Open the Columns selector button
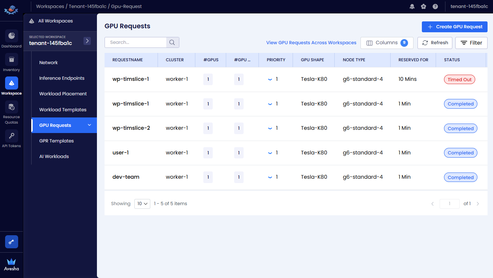The width and height of the screenshot is (493, 278). click(x=387, y=43)
